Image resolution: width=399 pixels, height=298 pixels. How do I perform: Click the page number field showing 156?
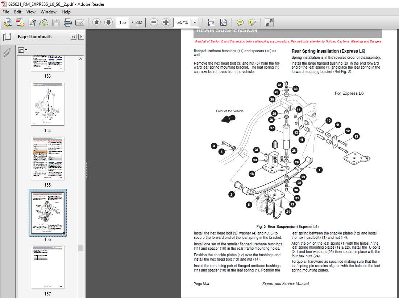point(122,23)
